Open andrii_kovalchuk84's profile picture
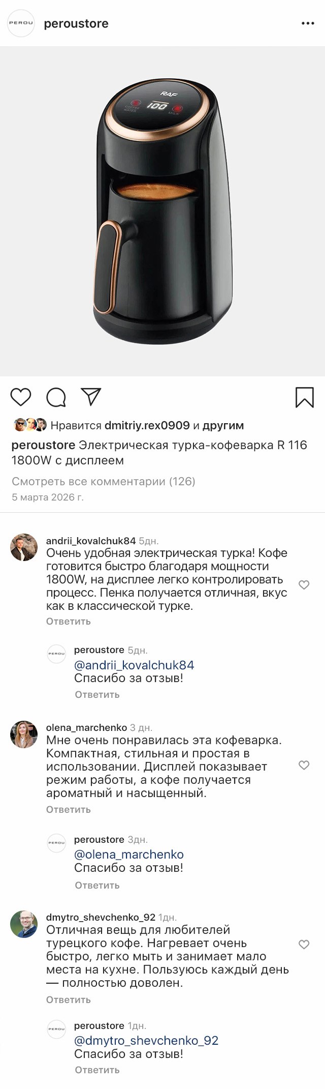The width and height of the screenshot is (325, 1089). click(24, 547)
